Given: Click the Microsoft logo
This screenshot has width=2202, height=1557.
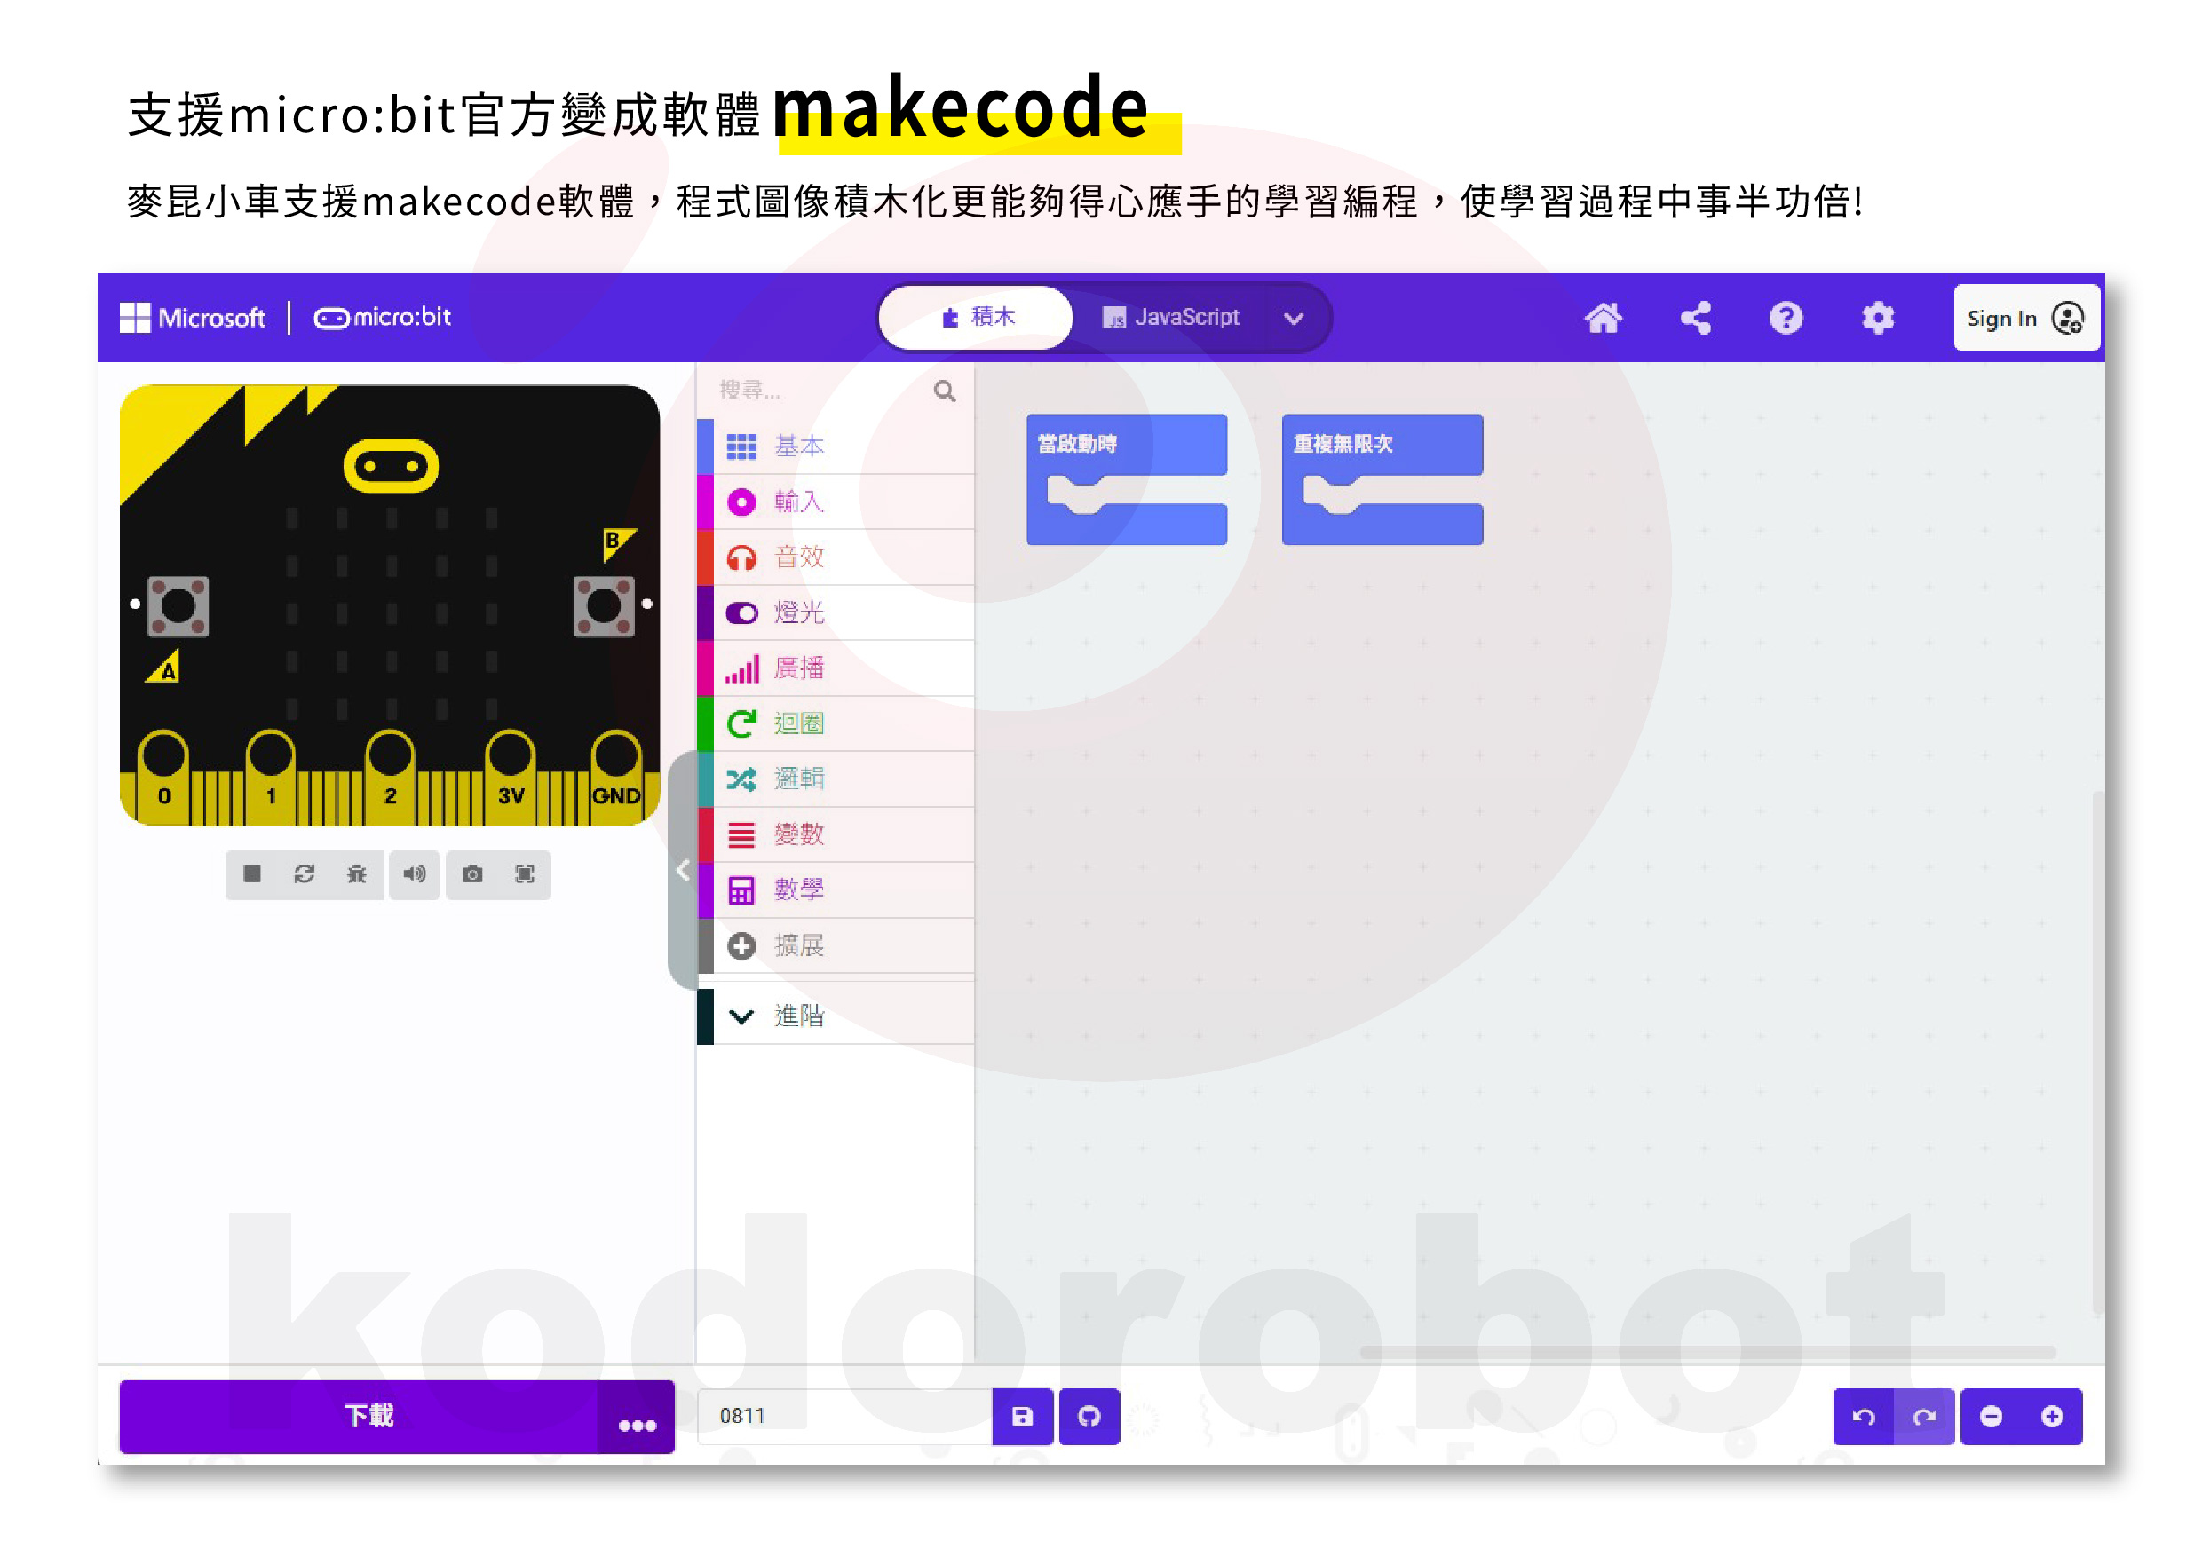Looking at the screenshot, I should pos(192,317).
